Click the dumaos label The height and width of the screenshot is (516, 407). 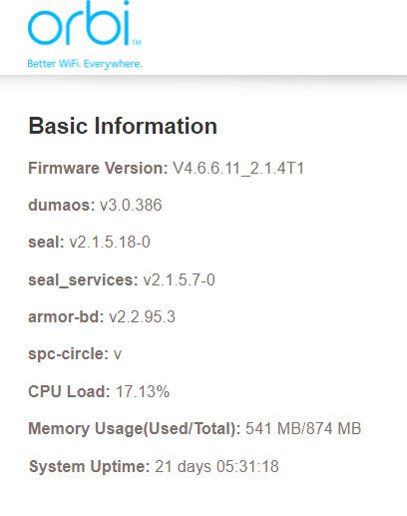62,205
